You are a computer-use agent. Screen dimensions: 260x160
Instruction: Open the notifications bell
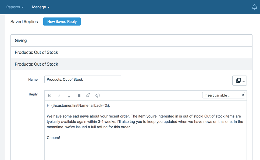(255, 7)
